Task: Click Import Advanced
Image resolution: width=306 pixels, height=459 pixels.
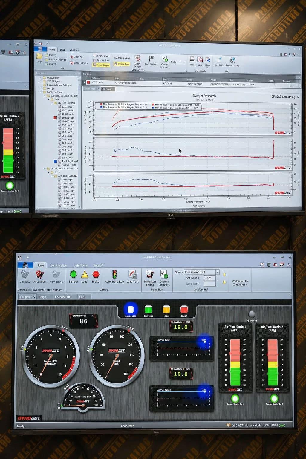Action: (56, 59)
